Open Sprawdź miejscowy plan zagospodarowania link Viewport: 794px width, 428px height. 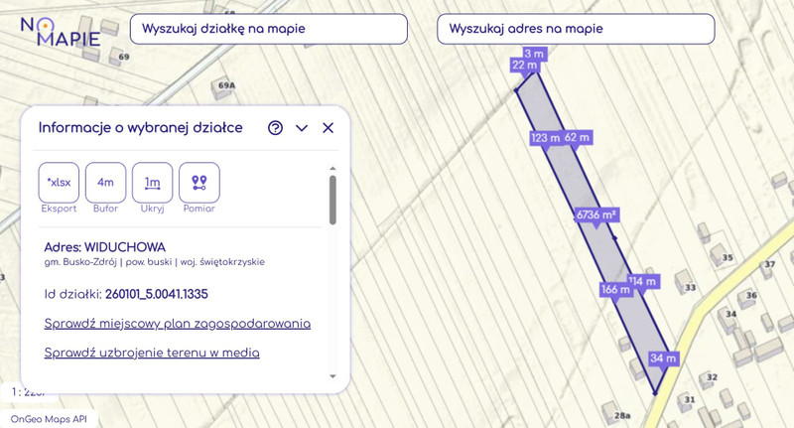[178, 324]
